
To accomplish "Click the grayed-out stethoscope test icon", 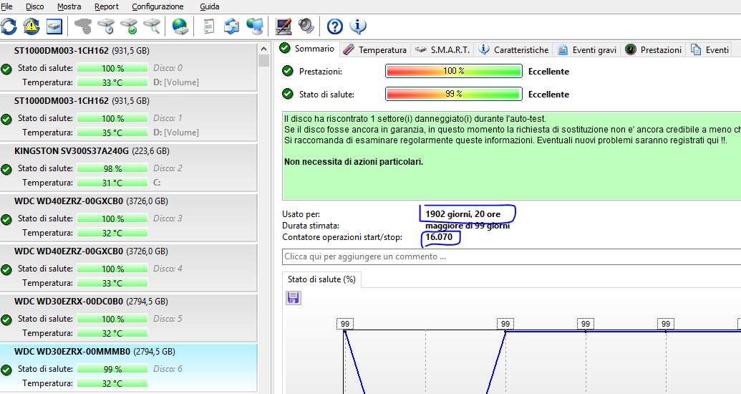I will tap(84, 27).
